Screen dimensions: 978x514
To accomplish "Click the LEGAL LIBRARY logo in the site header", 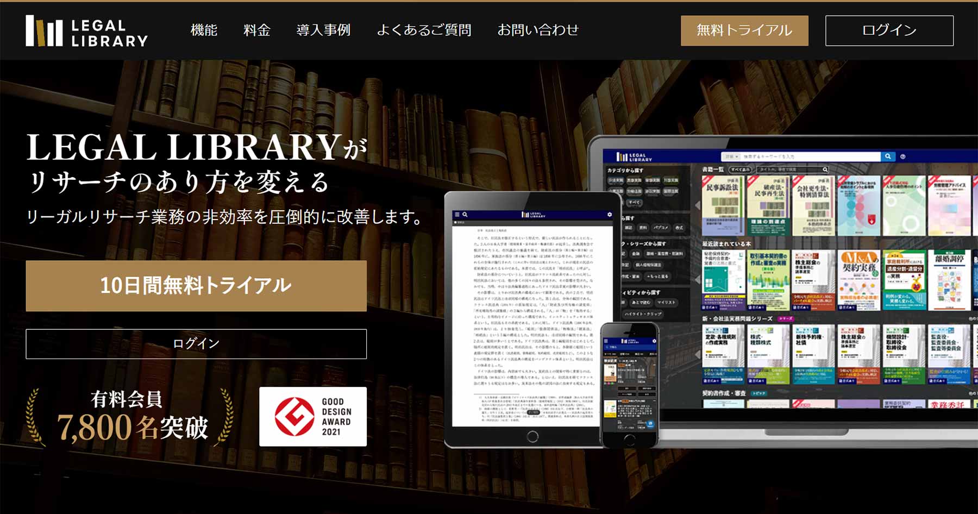I will tap(87, 30).
